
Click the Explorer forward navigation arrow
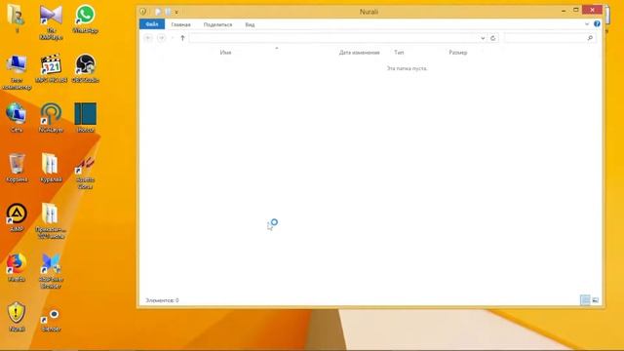click(161, 38)
